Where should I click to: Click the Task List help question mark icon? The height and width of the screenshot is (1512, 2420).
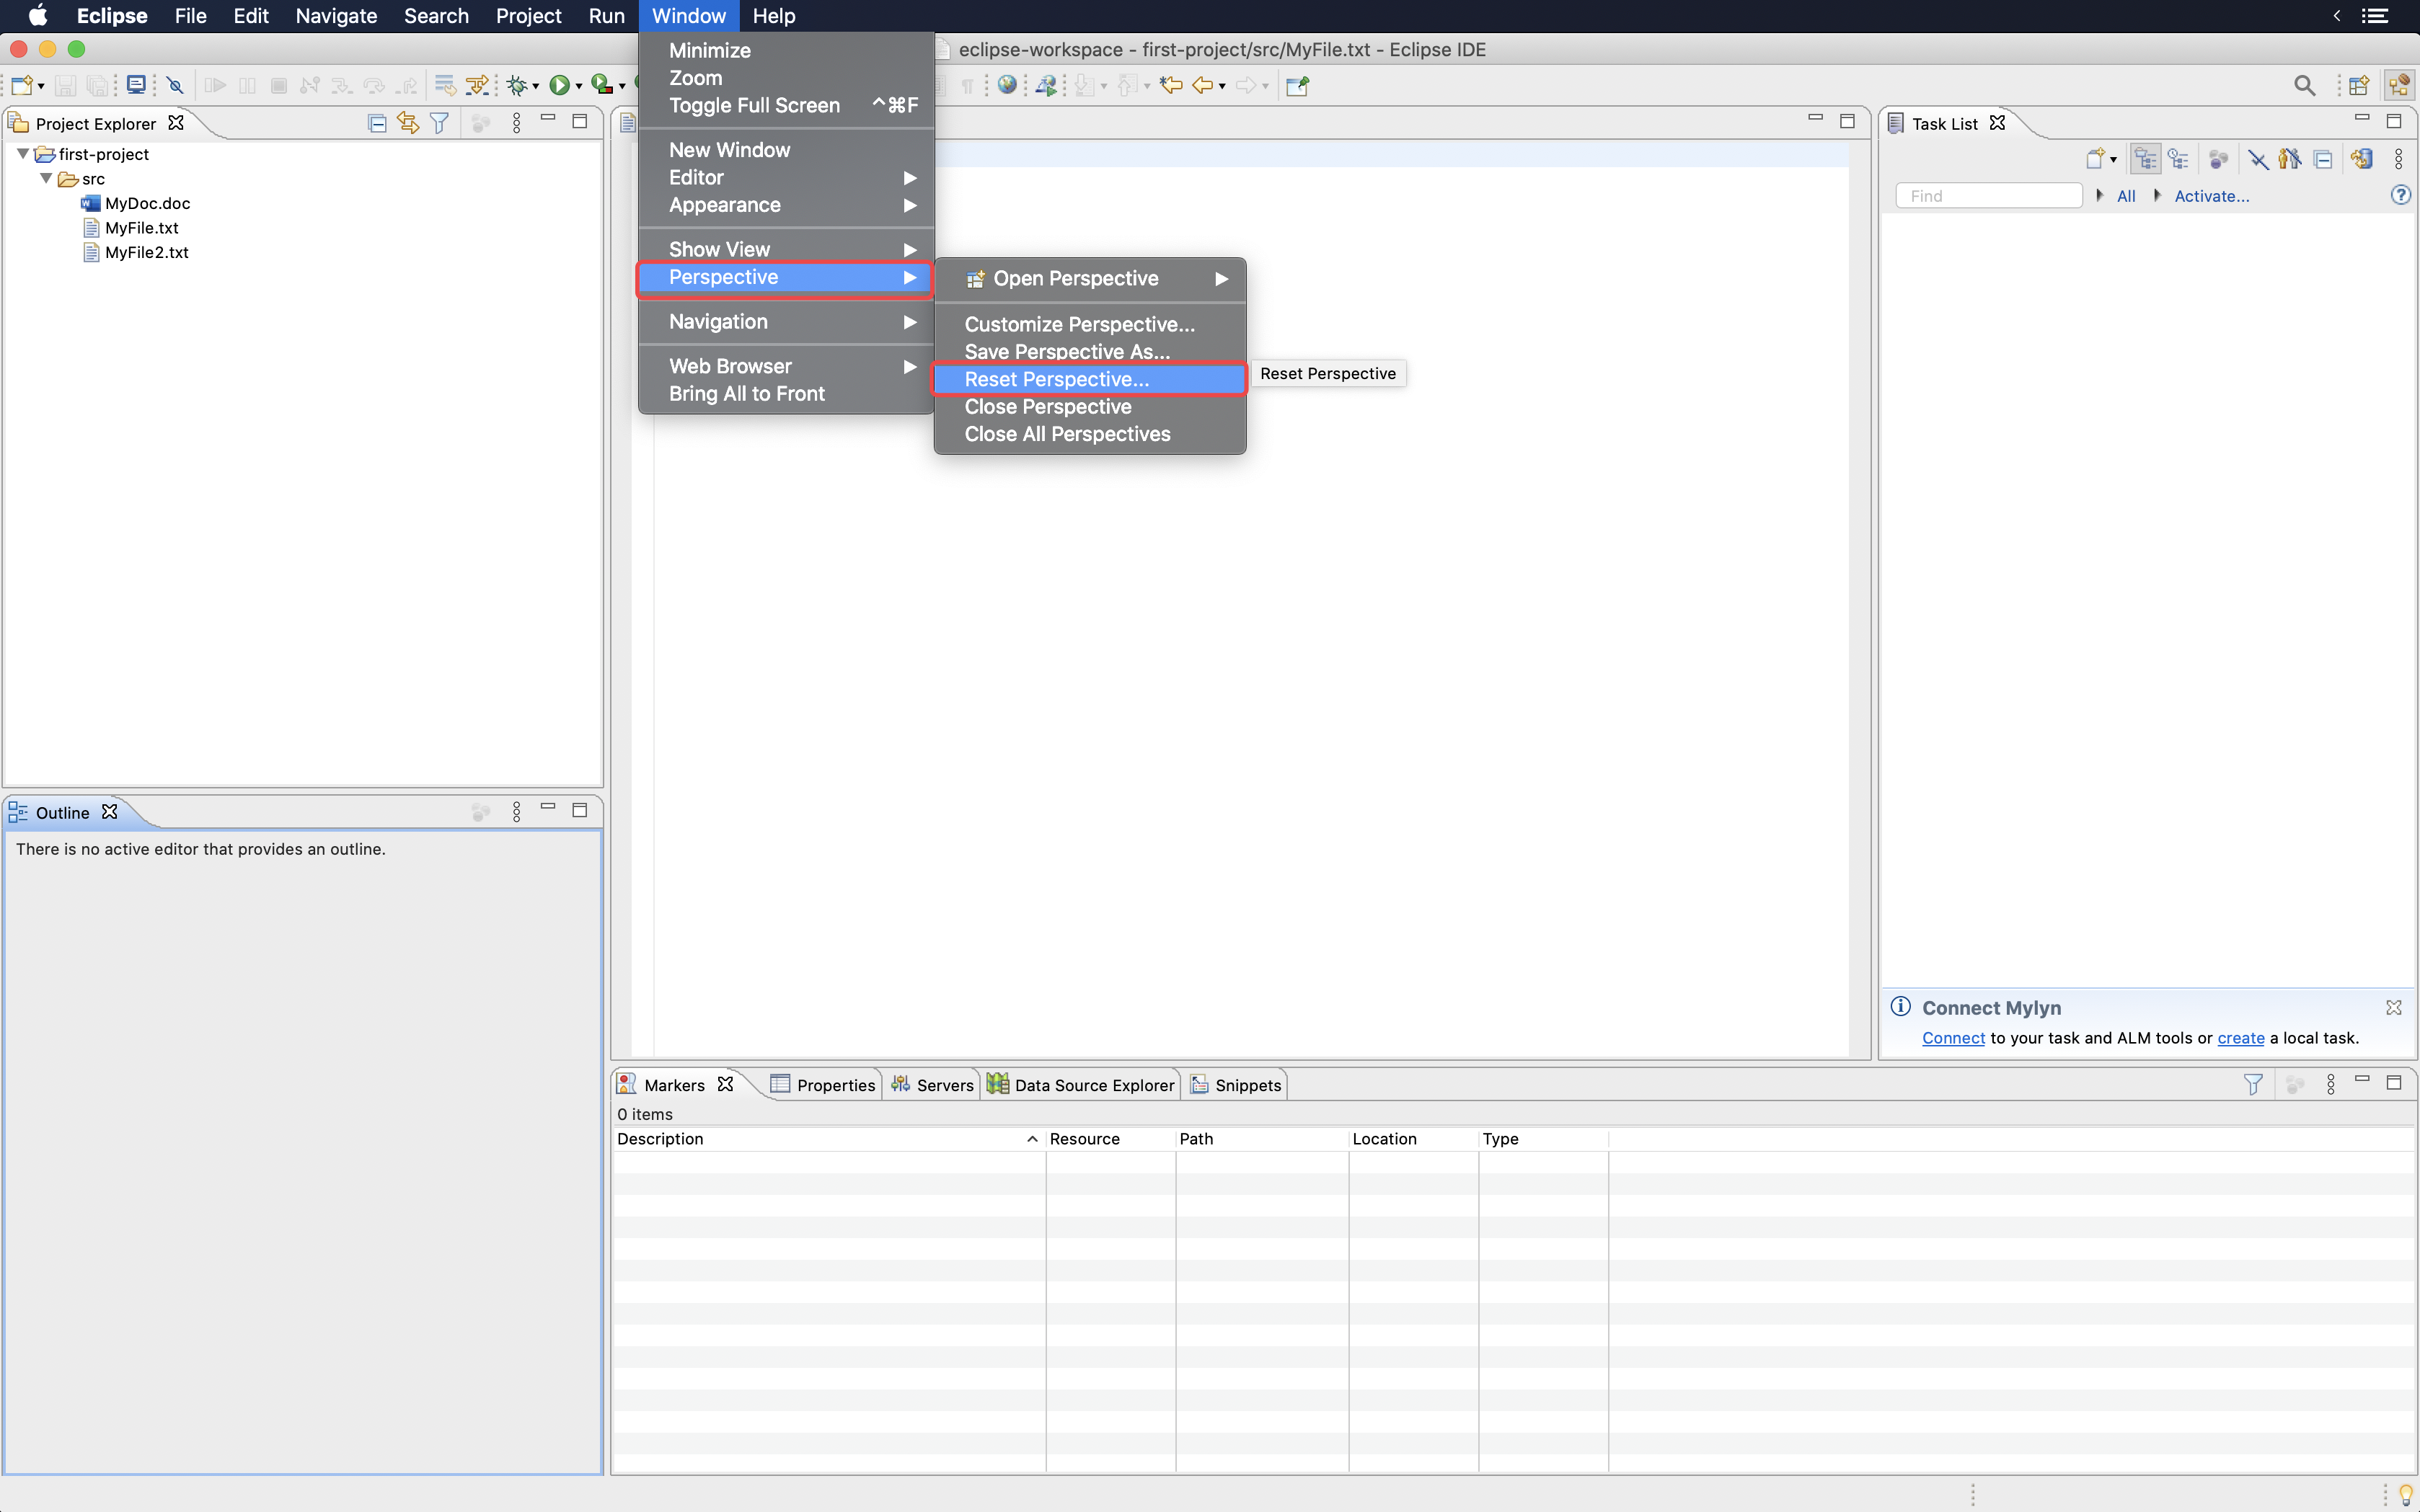click(2401, 195)
